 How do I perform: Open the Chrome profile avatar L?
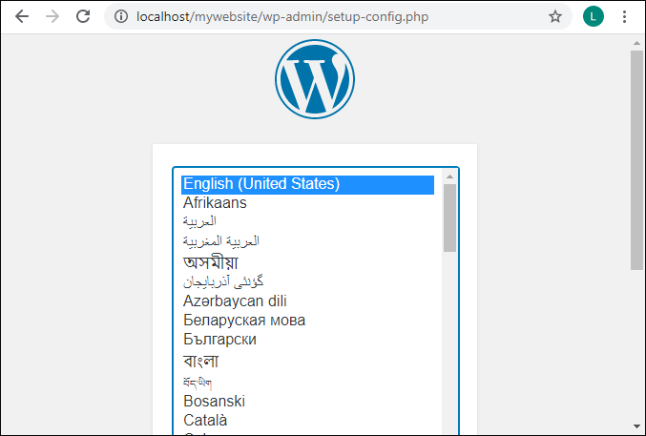(x=594, y=16)
